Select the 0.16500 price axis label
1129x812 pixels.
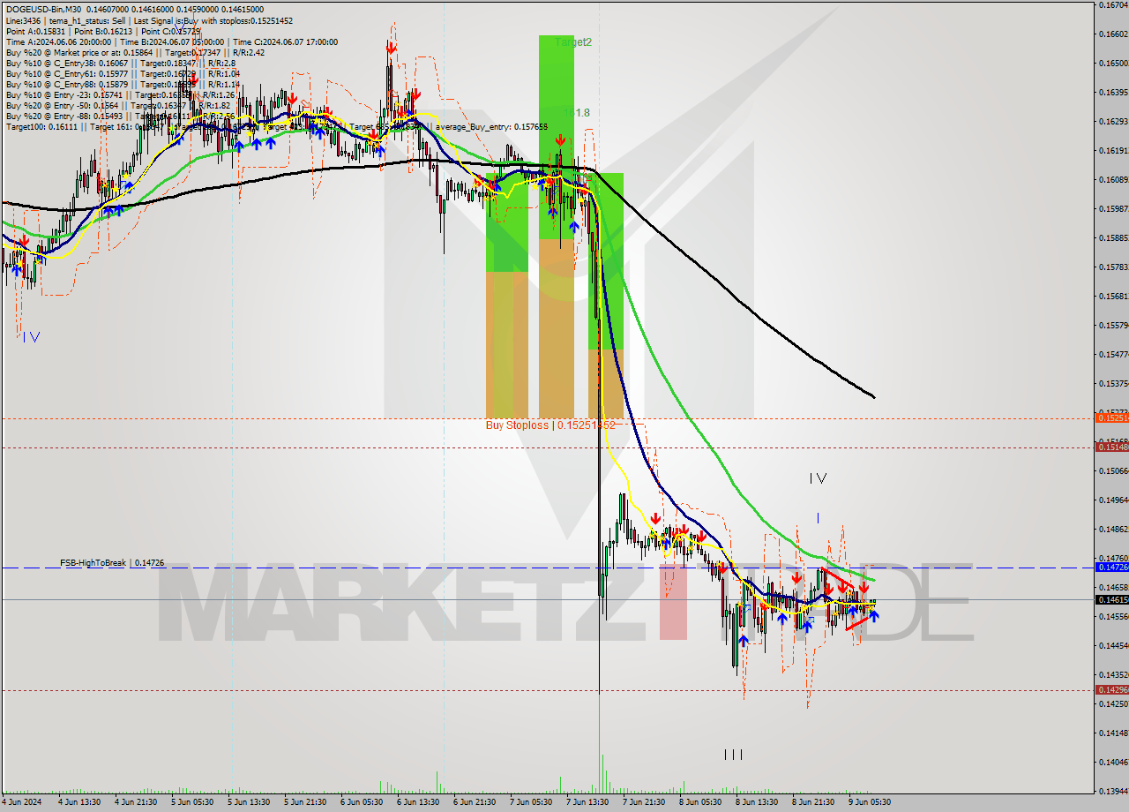point(1113,63)
